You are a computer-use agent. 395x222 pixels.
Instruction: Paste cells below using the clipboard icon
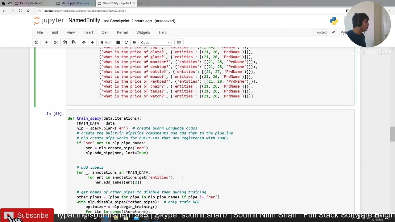(73, 42)
